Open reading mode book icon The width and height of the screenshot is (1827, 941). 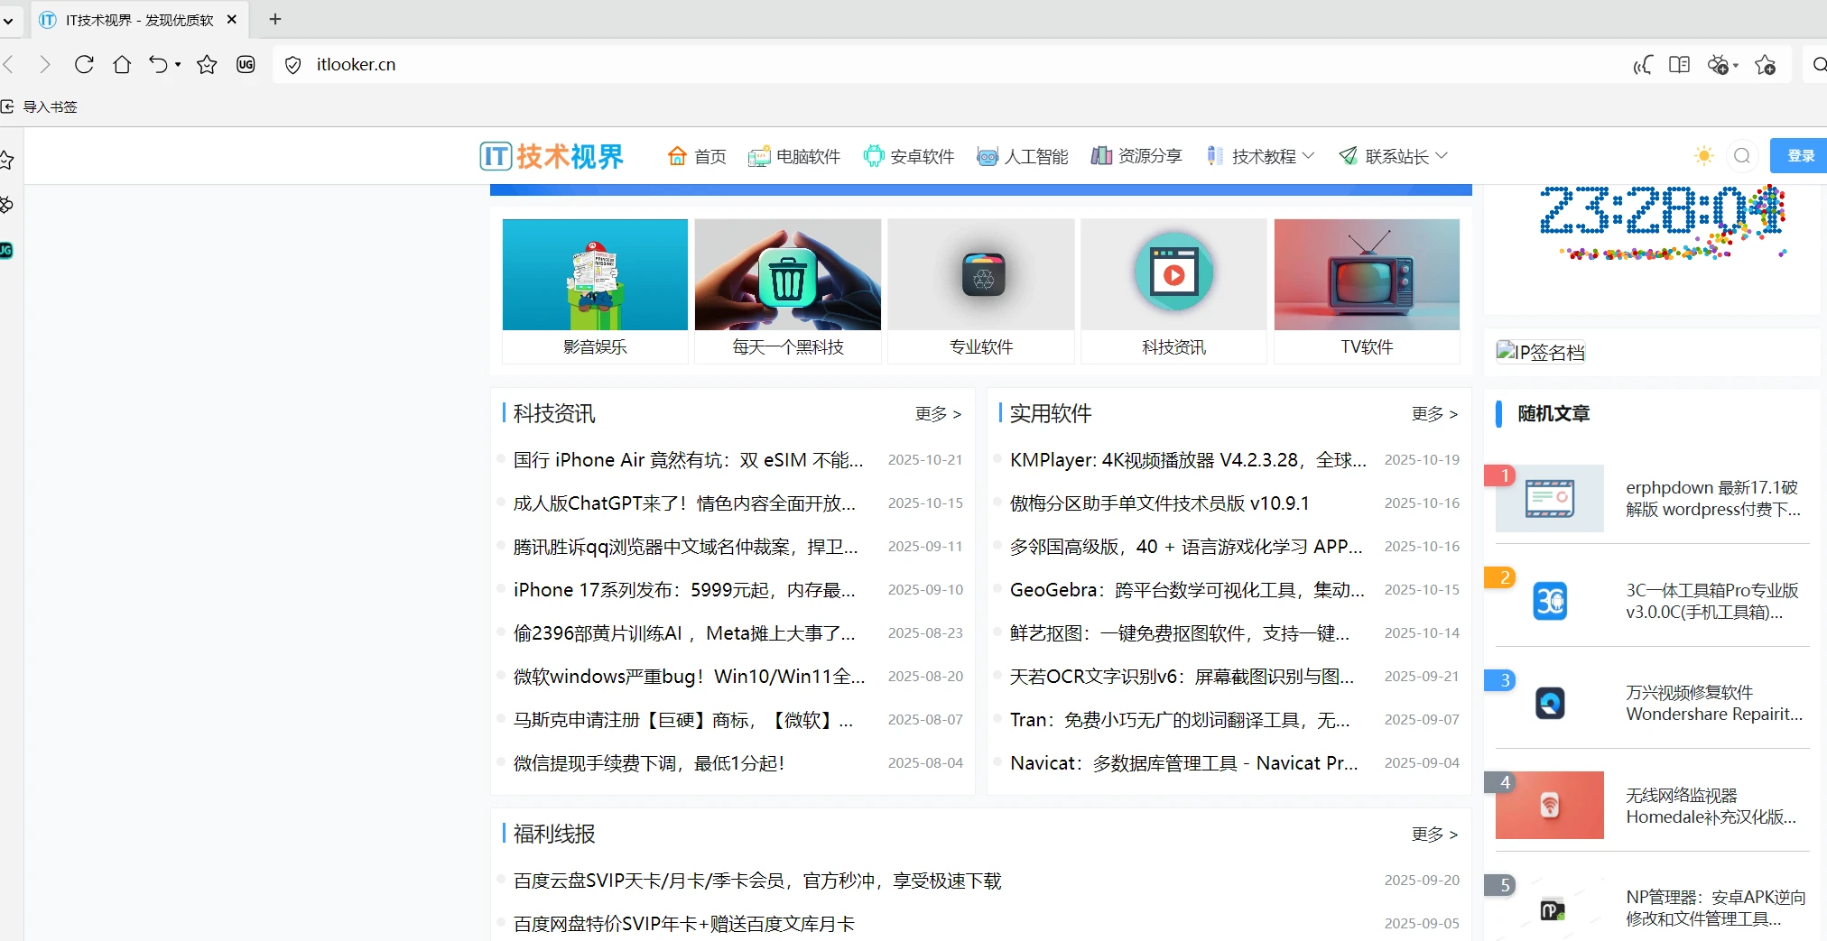point(1679,65)
